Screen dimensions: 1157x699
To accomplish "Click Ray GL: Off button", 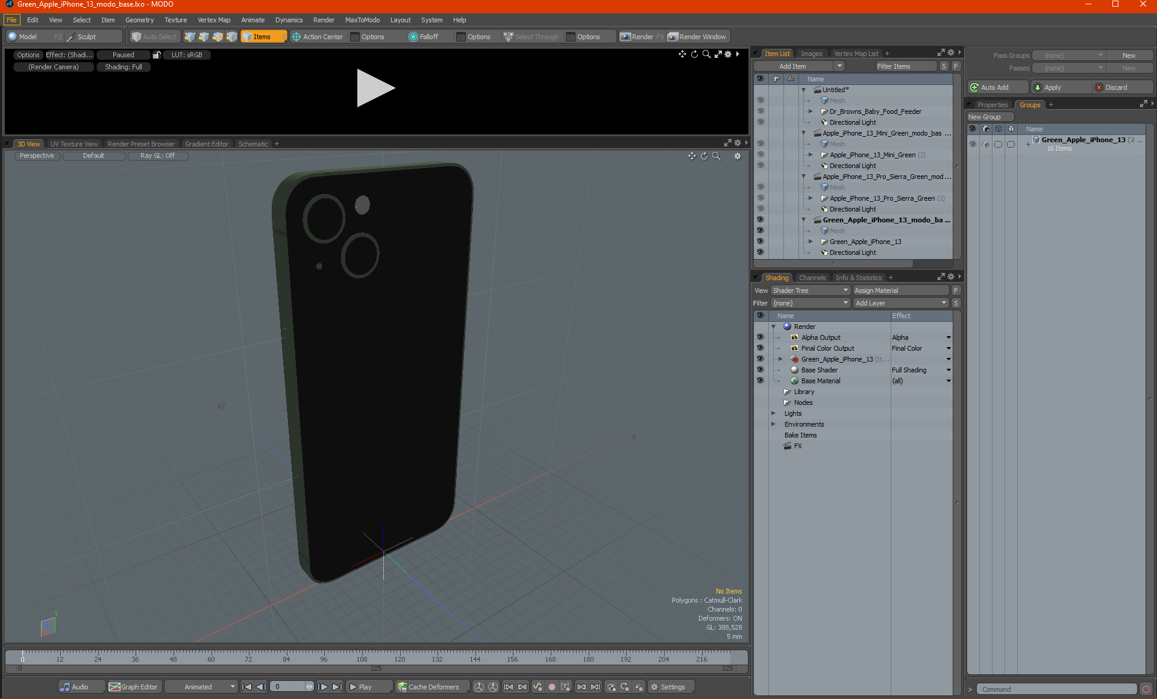I will pyautogui.click(x=158, y=156).
